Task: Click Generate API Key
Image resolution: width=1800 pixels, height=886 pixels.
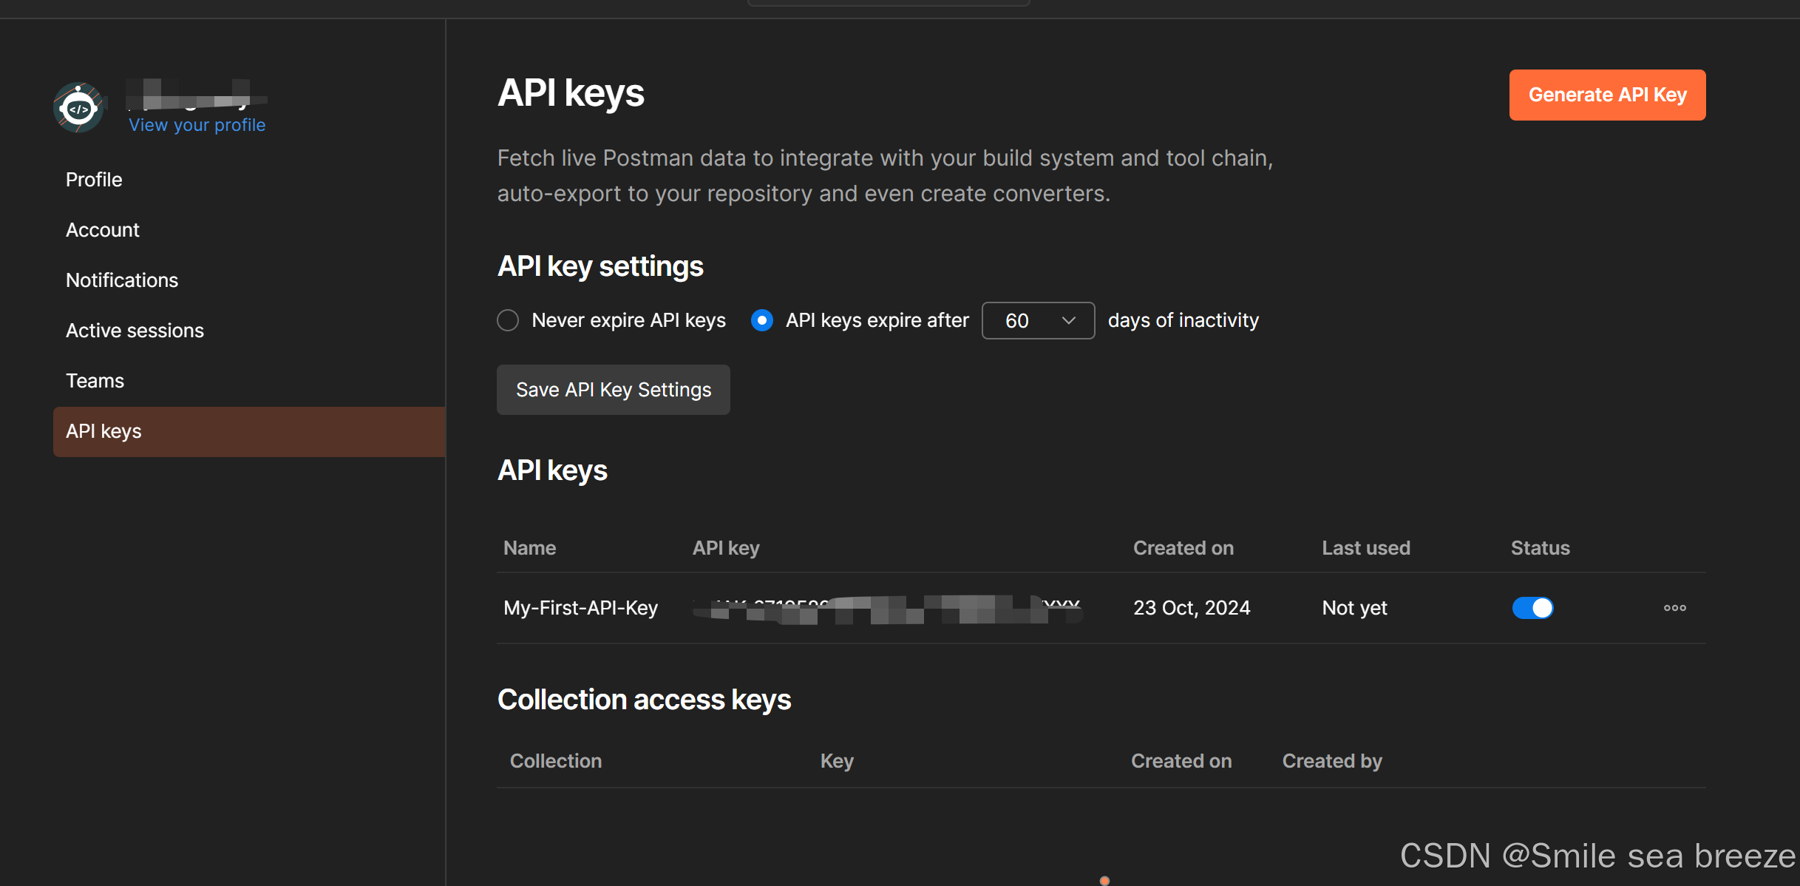Action: 1607,95
